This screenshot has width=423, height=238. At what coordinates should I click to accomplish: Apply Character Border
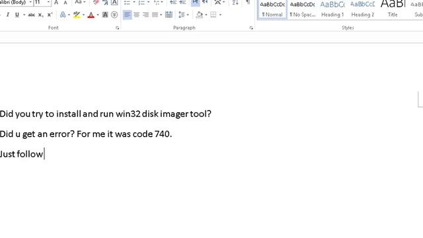pos(114,3)
